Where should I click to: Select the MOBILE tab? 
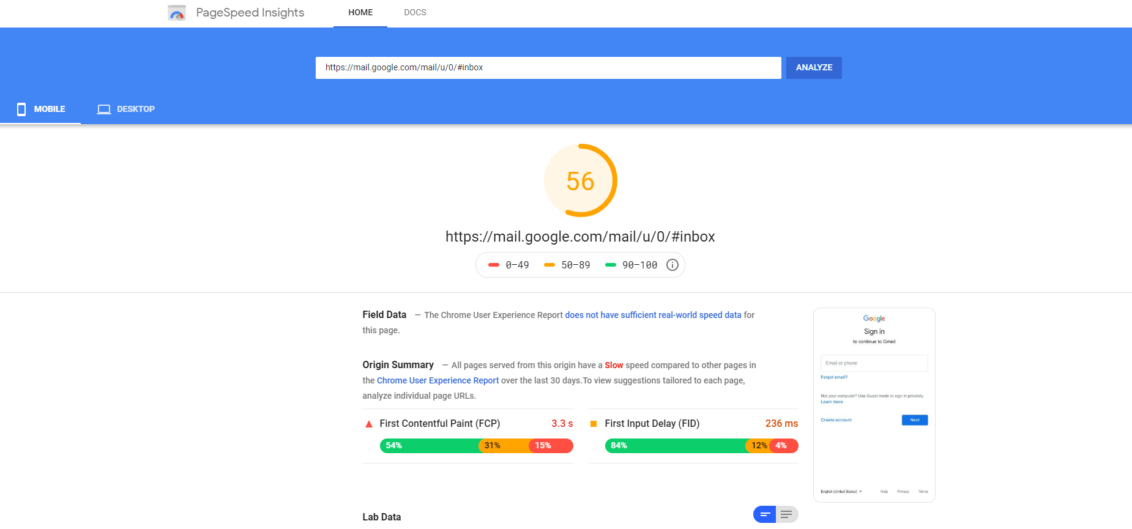40,109
